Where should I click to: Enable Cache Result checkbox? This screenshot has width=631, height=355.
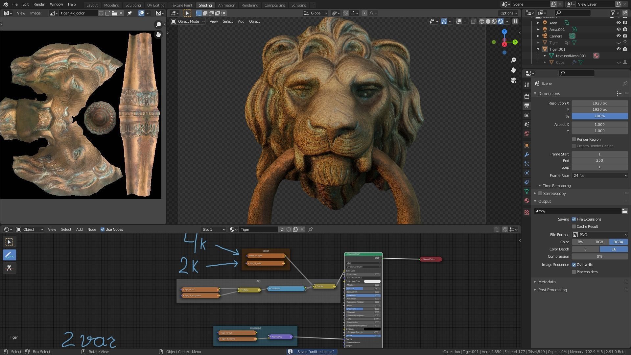point(574,226)
